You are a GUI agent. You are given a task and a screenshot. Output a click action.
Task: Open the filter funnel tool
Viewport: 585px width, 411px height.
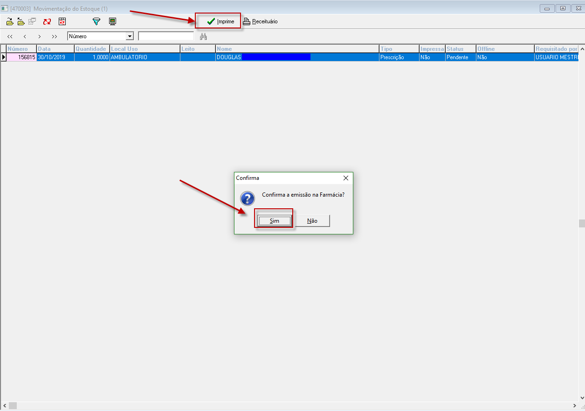(96, 21)
